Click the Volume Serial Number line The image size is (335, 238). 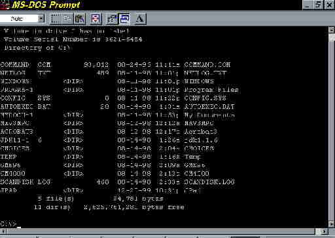pos(73,39)
